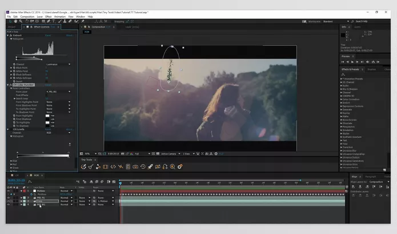Collapse the Motion layer twirl arrow

pos(21,191)
